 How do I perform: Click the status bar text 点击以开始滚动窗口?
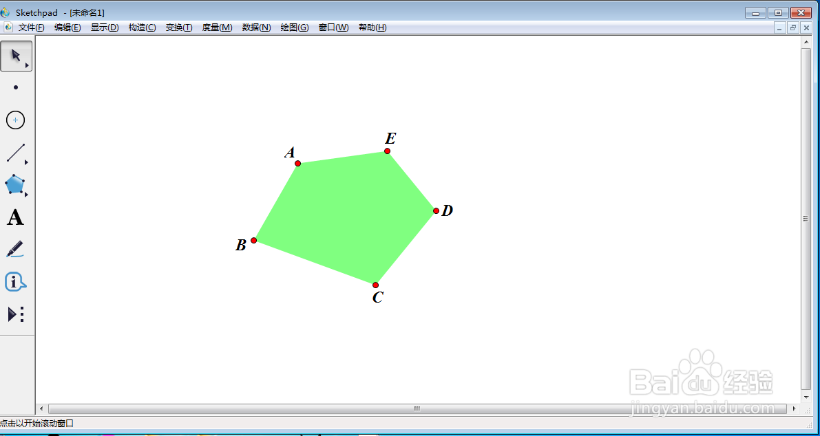tap(37, 423)
